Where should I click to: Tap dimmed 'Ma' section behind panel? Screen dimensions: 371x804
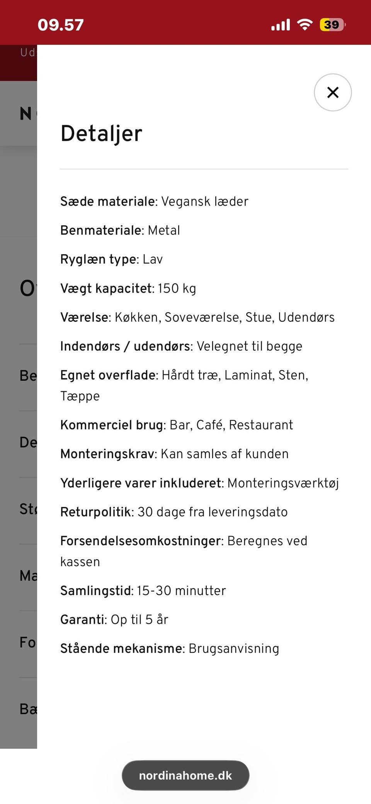click(x=28, y=576)
